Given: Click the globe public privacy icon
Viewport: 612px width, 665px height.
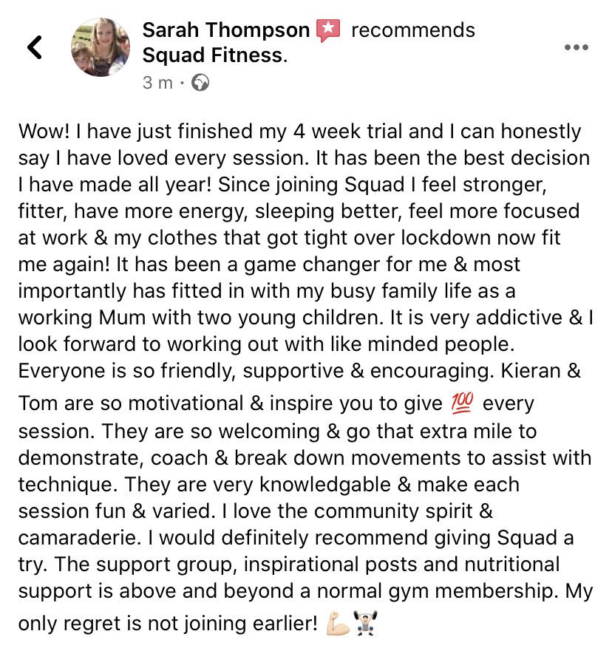Looking at the screenshot, I should tap(200, 83).
